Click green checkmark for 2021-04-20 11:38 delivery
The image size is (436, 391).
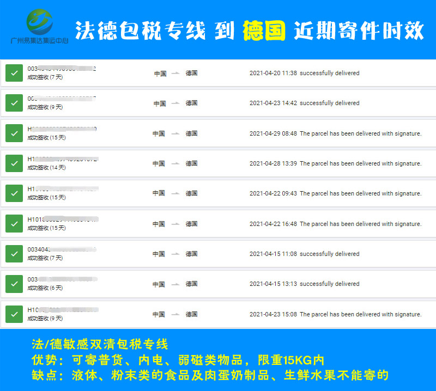14,73
